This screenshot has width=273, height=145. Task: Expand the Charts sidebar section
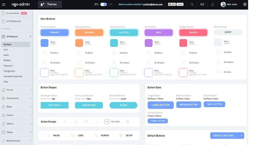point(31,115)
